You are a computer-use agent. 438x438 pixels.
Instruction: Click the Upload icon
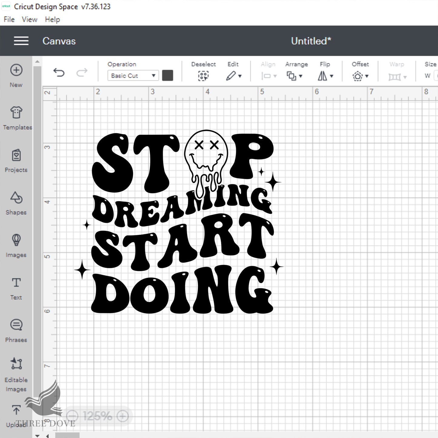[16, 410]
